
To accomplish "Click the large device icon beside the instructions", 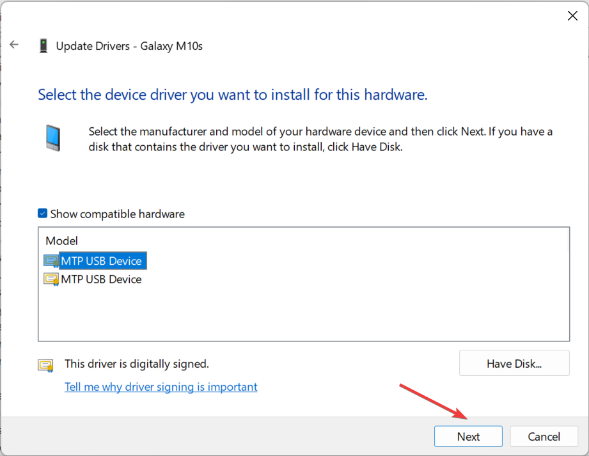I will [54, 138].
